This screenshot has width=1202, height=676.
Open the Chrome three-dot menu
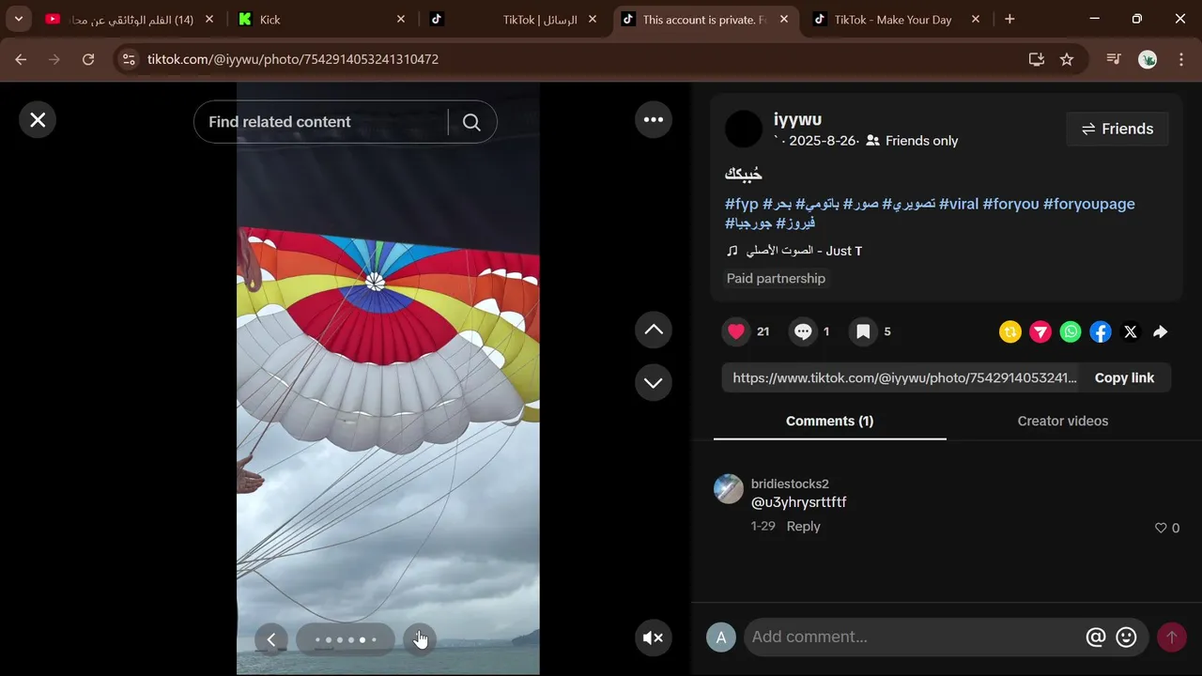click(1181, 59)
